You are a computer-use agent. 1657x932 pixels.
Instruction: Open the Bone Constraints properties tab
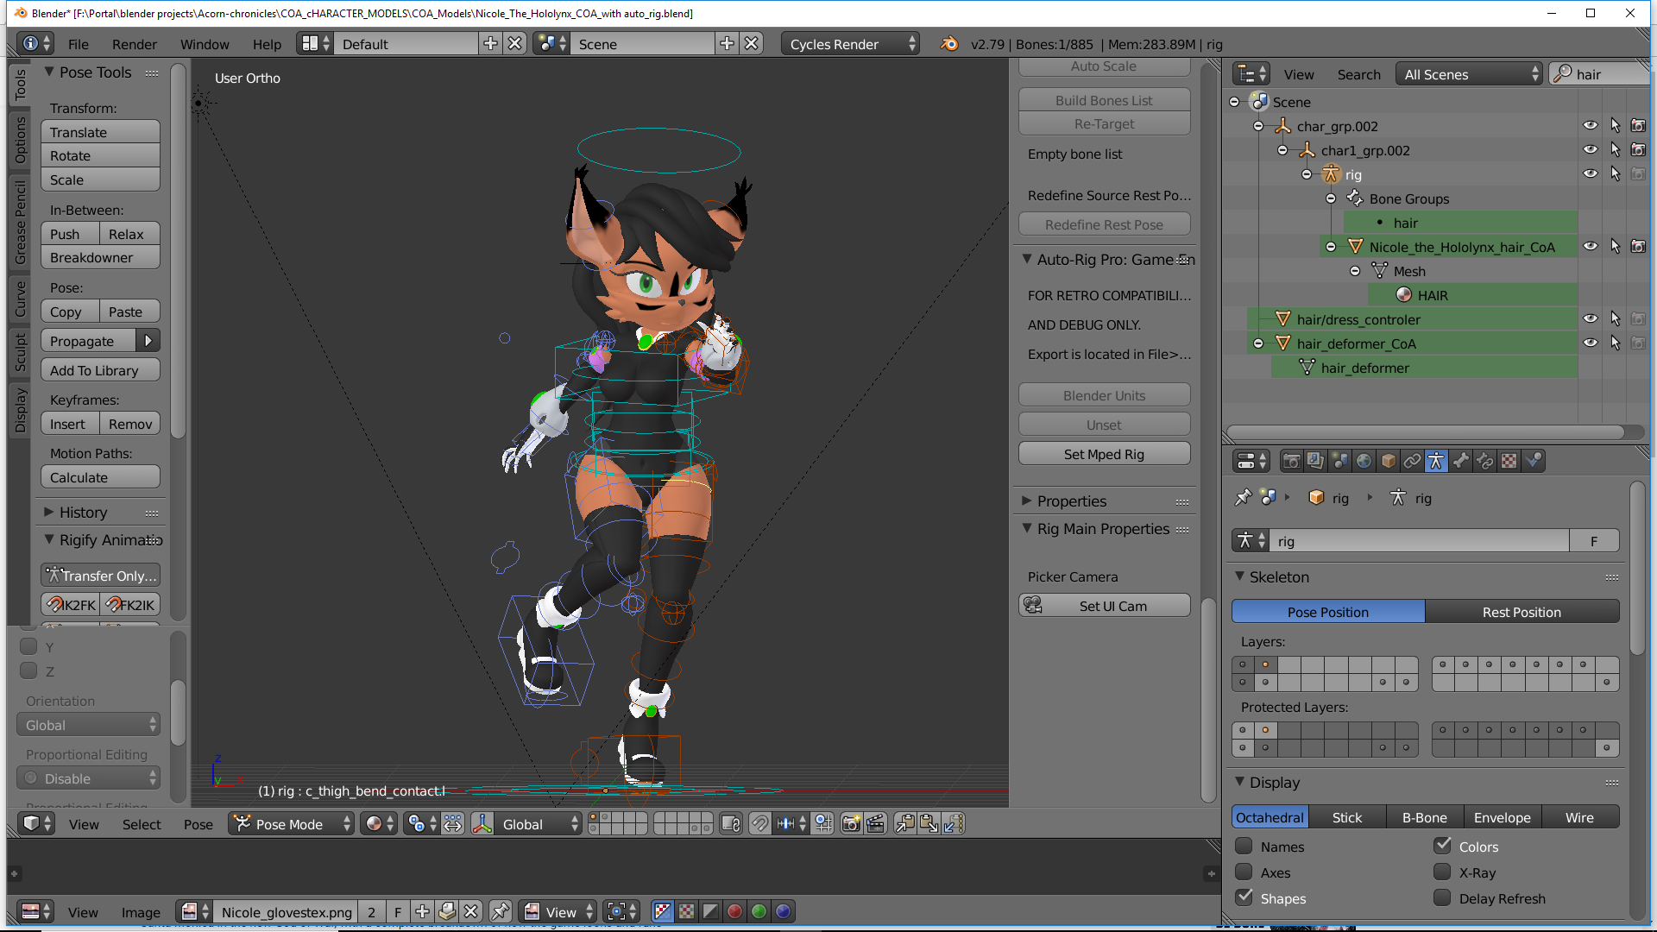tap(1484, 461)
